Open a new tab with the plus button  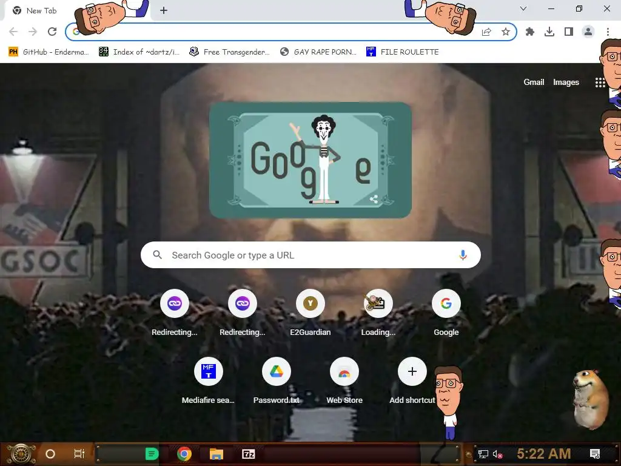click(164, 10)
